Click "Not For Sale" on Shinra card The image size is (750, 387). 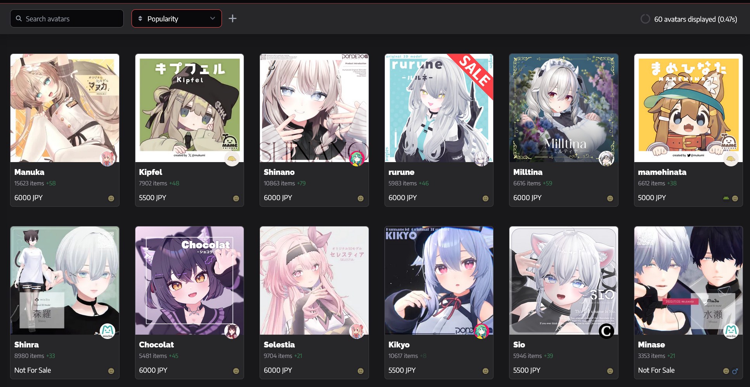point(33,370)
